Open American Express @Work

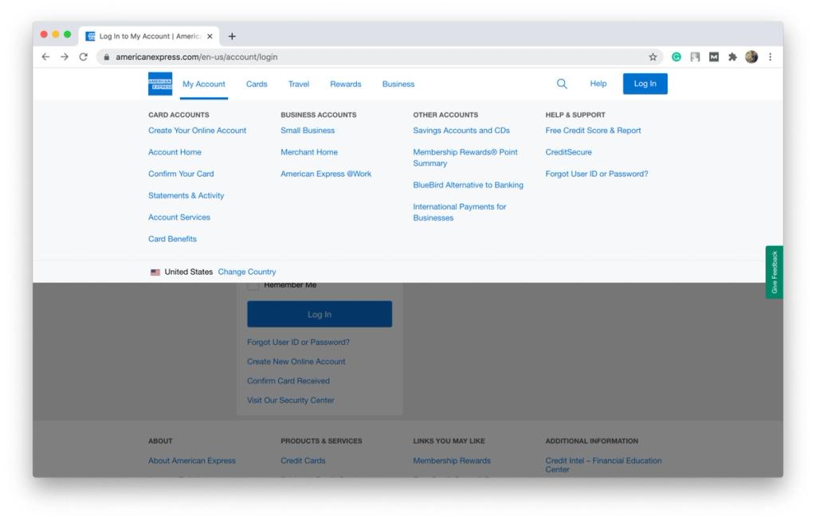326,174
